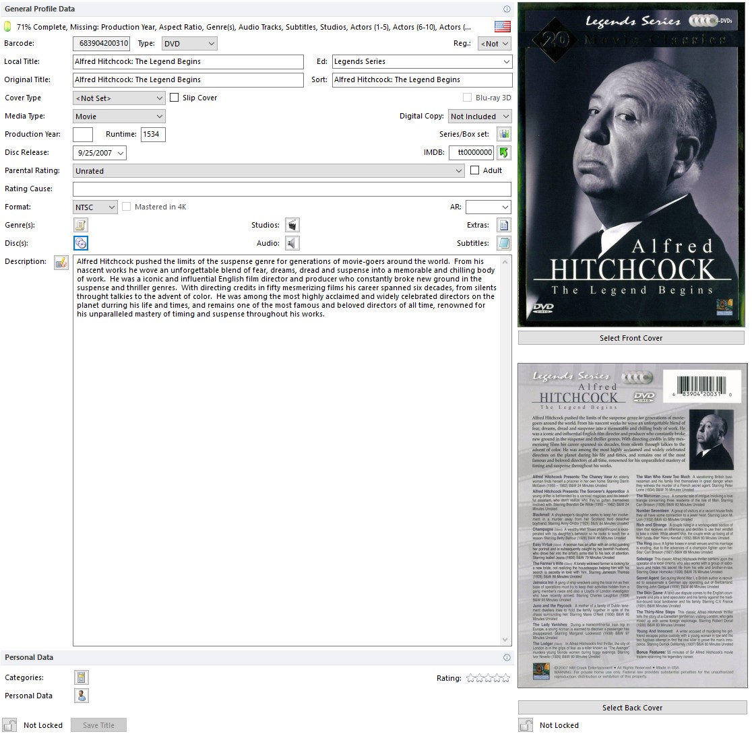Click the Local Title input field
The height and width of the screenshot is (736, 752).
tap(189, 61)
